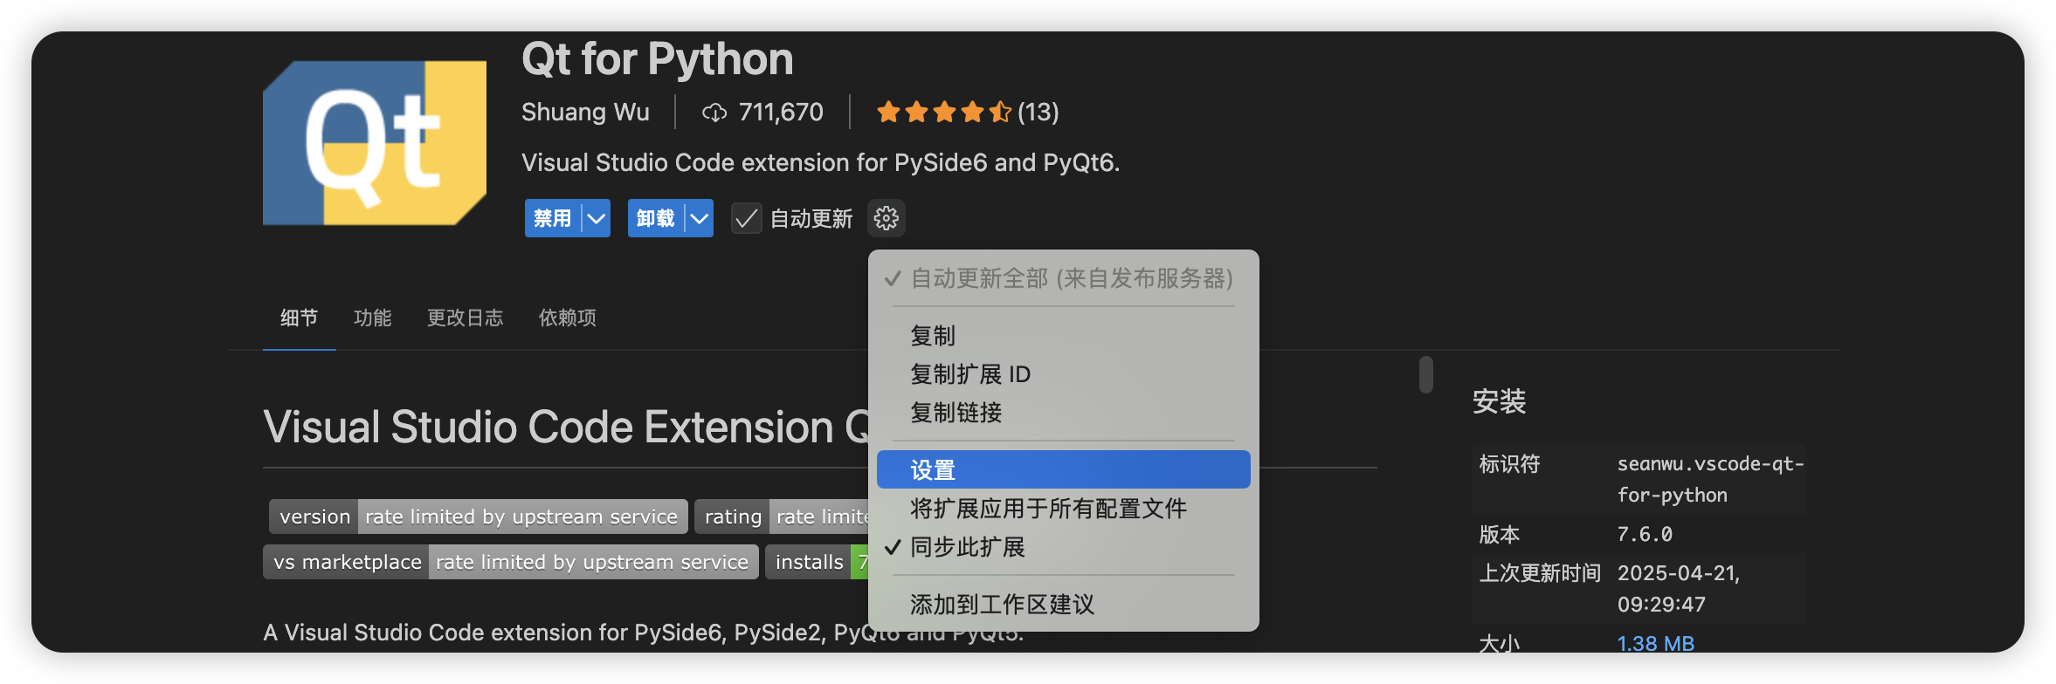Click the 版本 label
Viewport: 2056px width, 684px height.
coord(1499,534)
